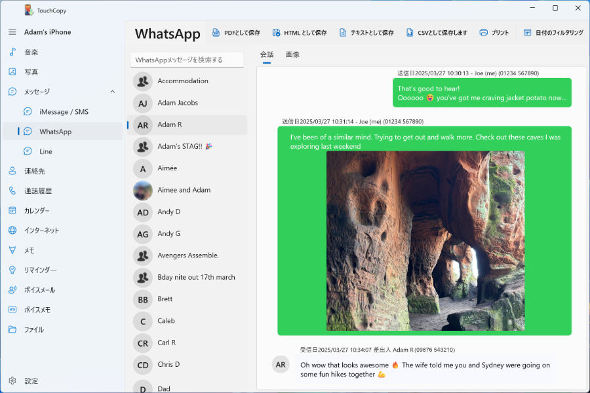Select Line in the sidebar

[x=62, y=151]
